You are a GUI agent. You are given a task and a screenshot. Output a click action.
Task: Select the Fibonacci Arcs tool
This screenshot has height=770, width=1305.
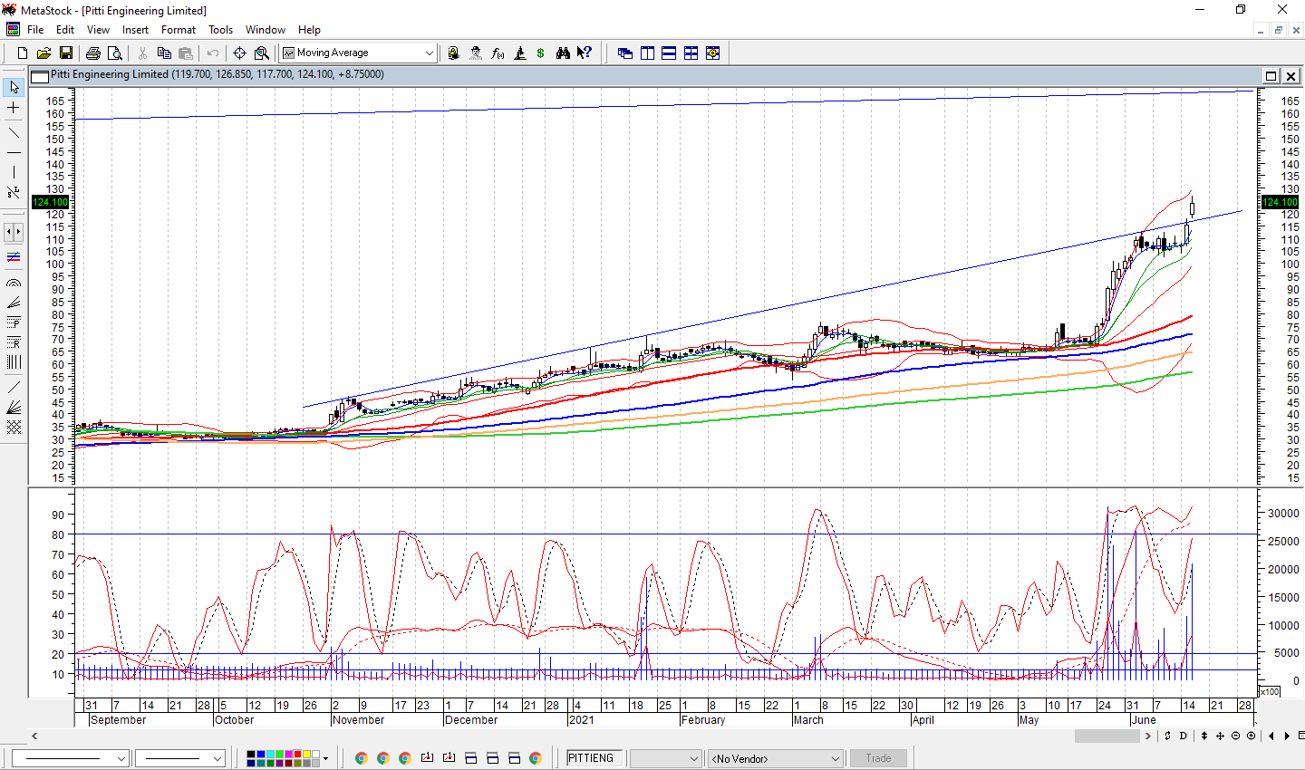(x=14, y=284)
